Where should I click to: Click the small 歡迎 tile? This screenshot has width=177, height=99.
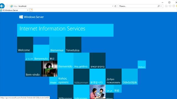[53, 57]
